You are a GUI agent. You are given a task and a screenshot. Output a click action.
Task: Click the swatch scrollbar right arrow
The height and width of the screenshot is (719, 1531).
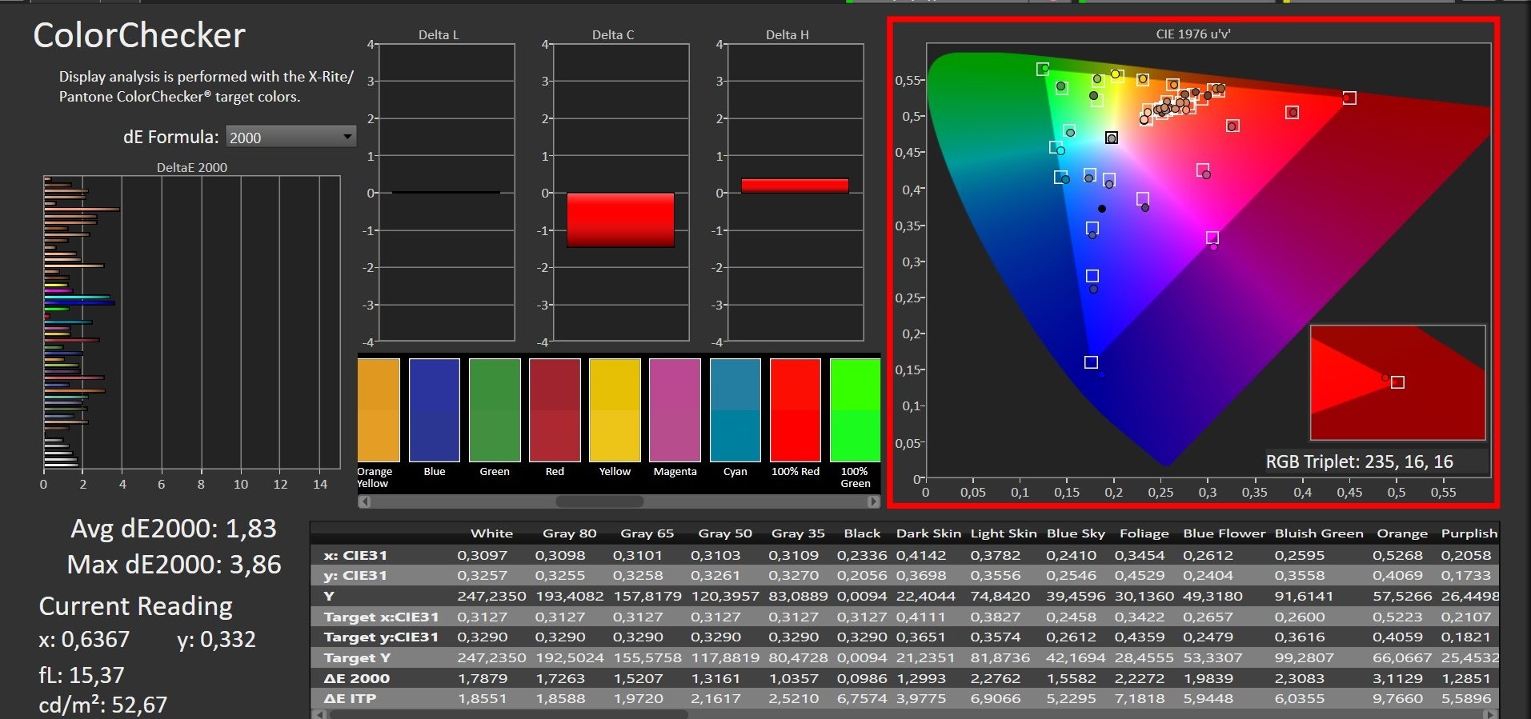pyautogui.click(x=873, y=501)
